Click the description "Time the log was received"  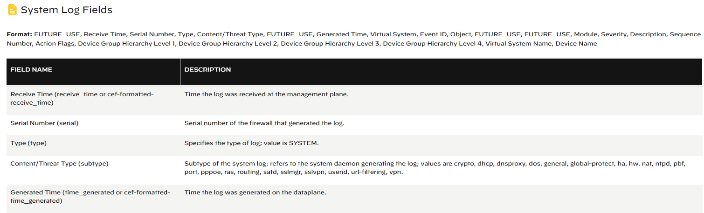(266, 94)
